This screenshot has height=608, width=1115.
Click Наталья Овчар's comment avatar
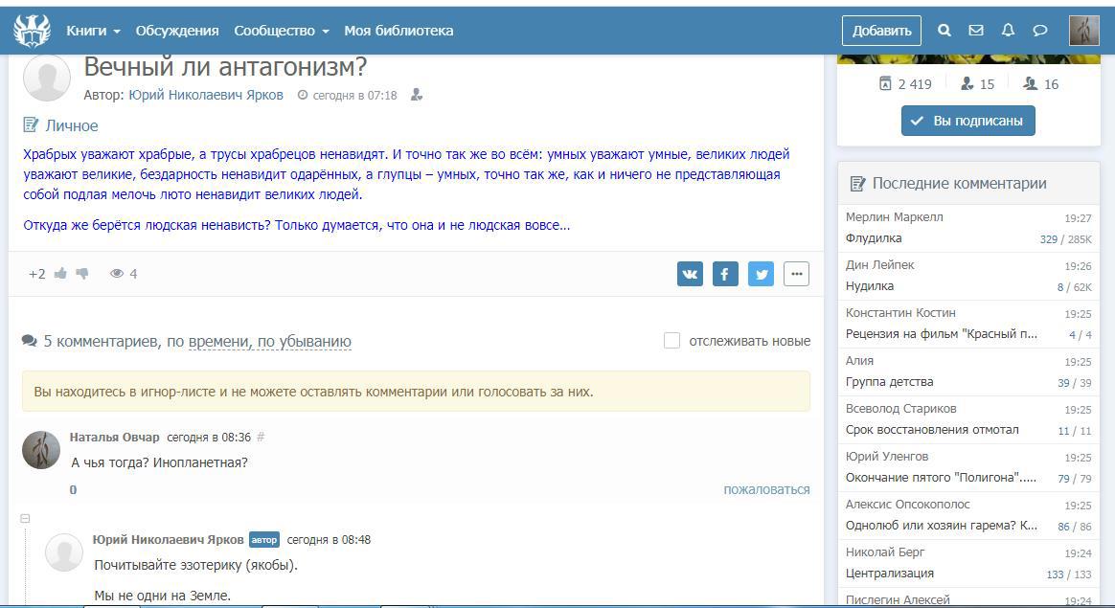pos(41,449)
